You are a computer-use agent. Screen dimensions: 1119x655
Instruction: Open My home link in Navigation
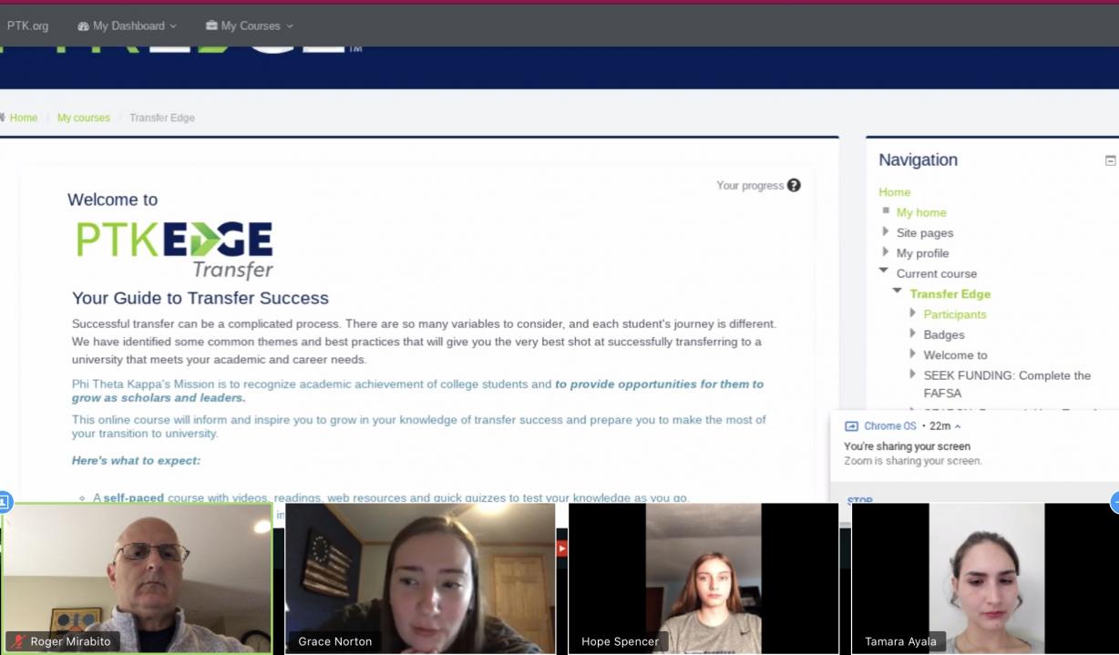(x=920, y=212)
